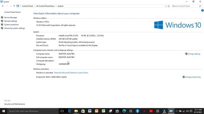Open the Action Center notifications icon

tap(191, 111)
